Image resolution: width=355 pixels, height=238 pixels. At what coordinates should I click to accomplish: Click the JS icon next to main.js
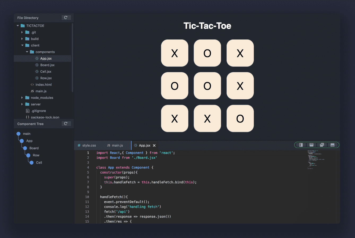(x=32, y=91)
